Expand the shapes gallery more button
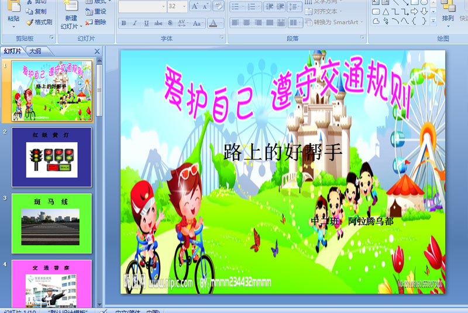The image size is (468, 313). click(433, 21)
